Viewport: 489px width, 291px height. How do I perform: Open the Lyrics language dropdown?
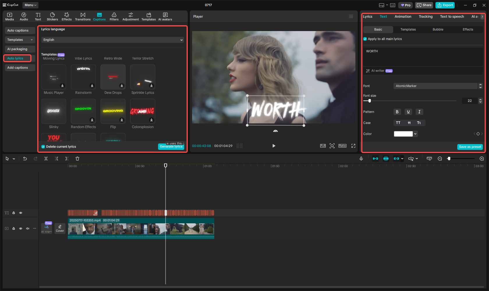coord(112,40)
